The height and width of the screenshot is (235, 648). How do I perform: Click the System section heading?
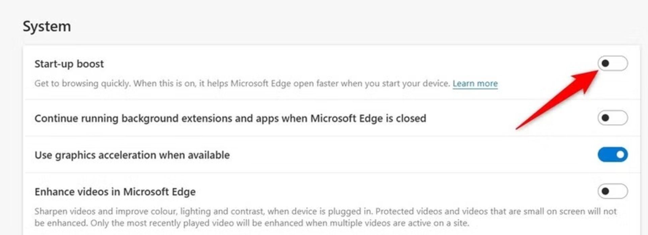pyautogui.click(x=47, y=26)
